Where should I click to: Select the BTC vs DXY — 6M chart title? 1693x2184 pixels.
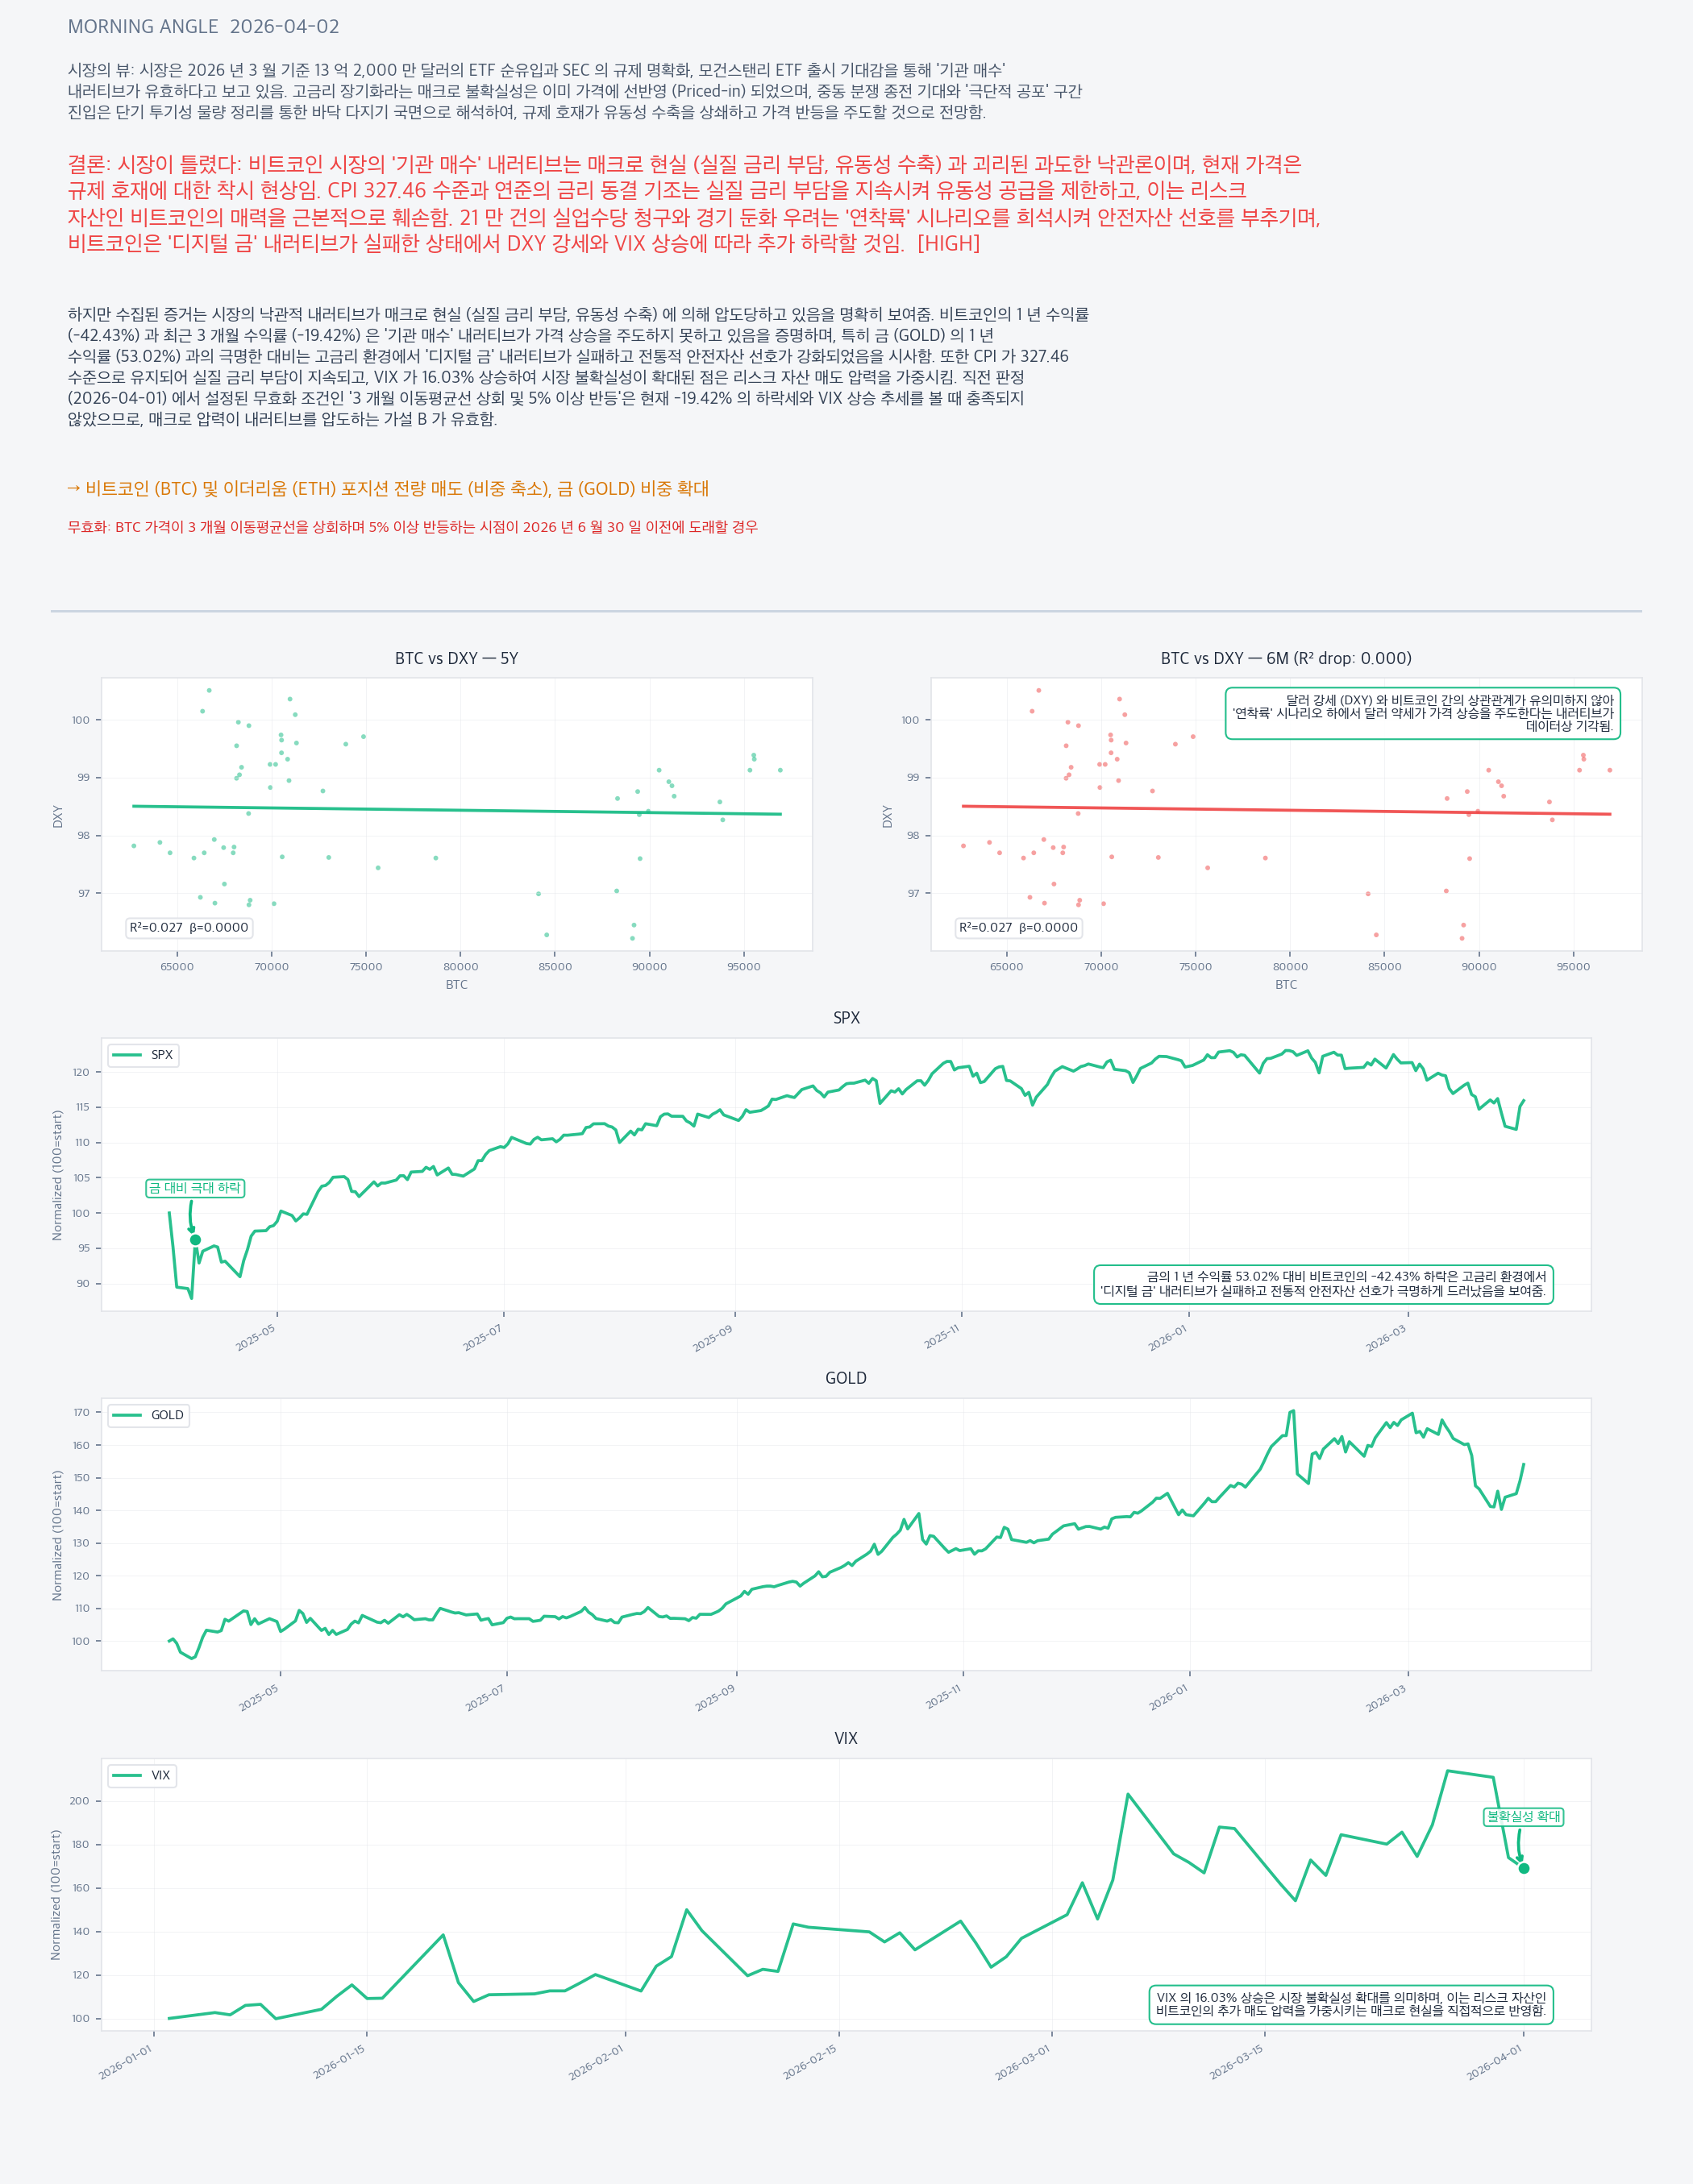(1286, 658)
